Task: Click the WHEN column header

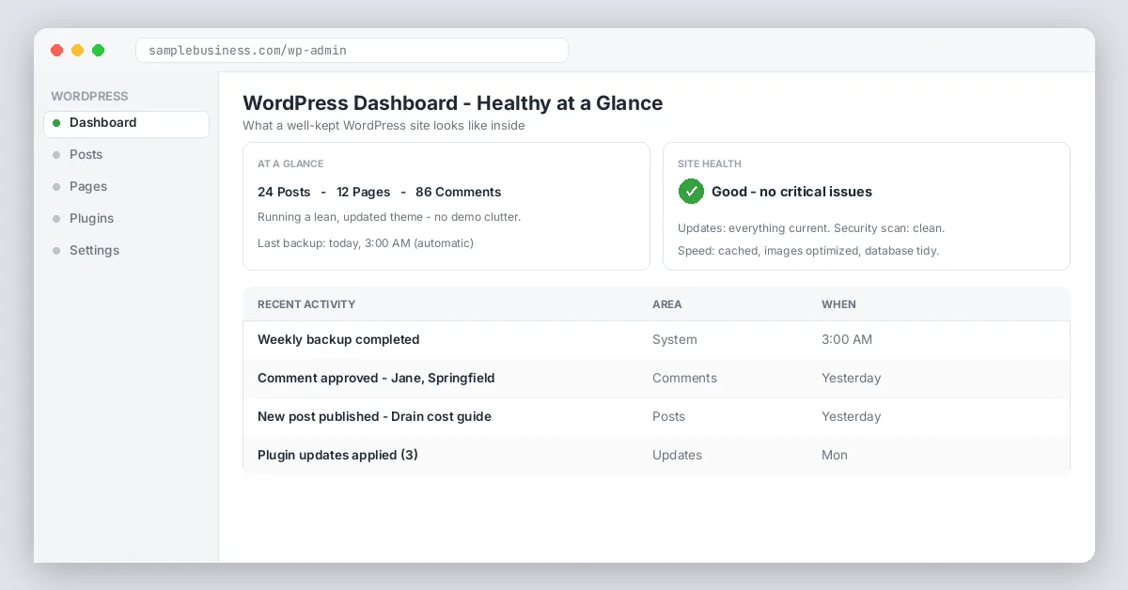Action: click(838, 304)
